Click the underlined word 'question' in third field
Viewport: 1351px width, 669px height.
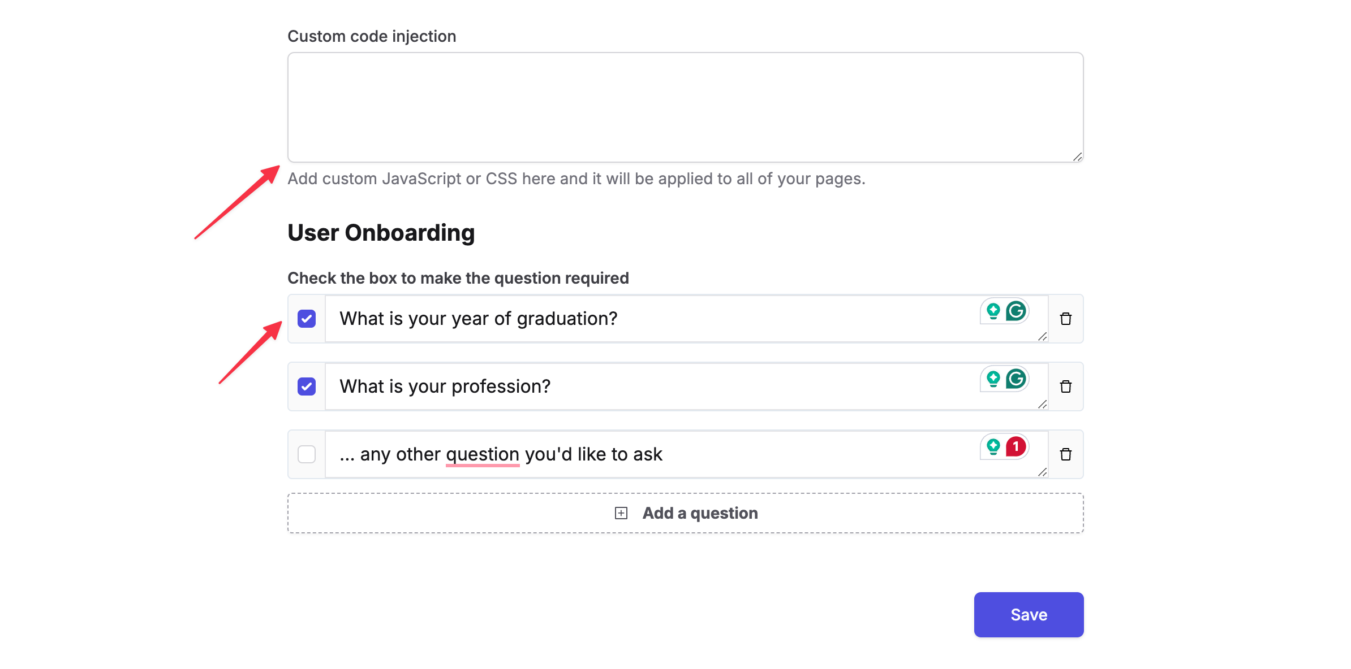click(x=483, y=454)
